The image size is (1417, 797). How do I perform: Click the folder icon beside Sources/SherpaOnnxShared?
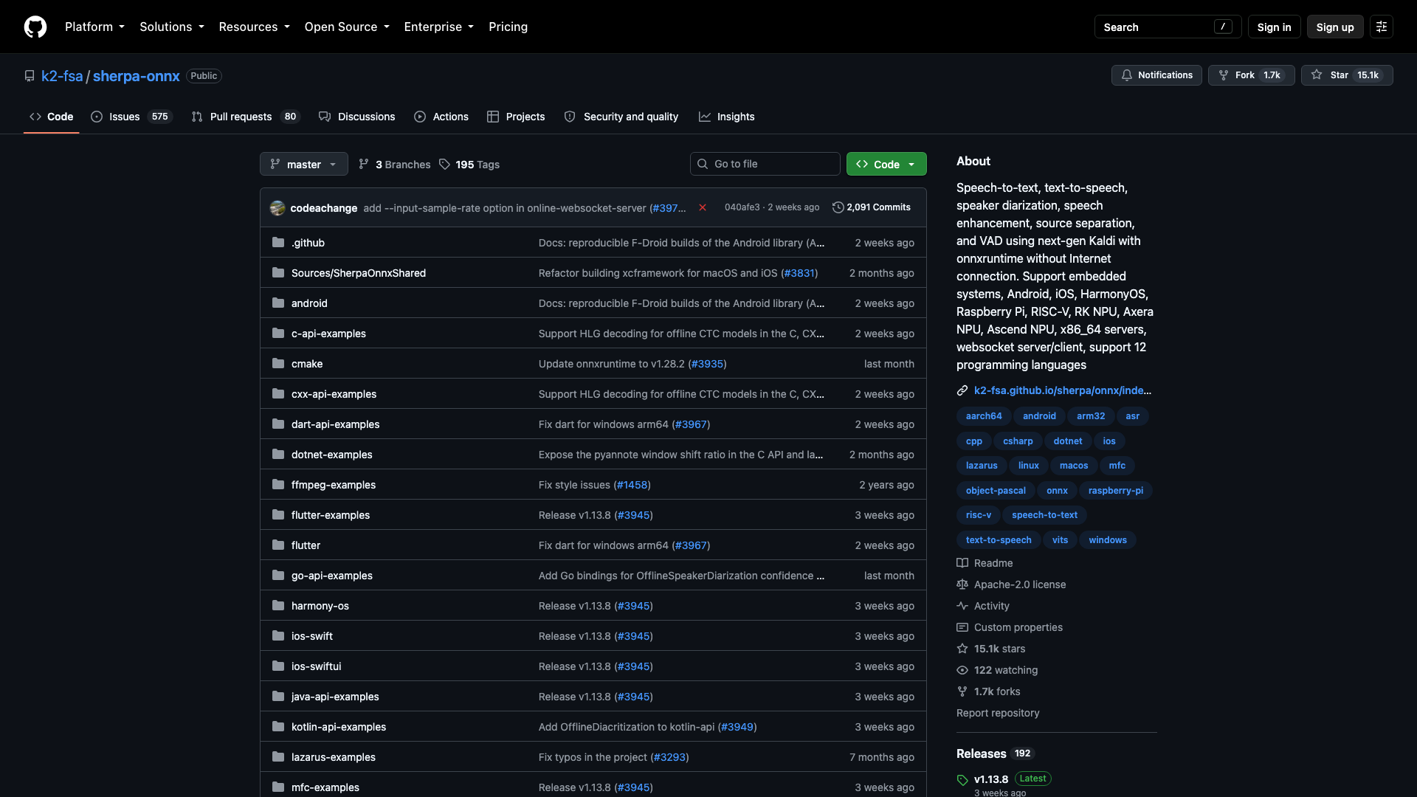[278, 272]
